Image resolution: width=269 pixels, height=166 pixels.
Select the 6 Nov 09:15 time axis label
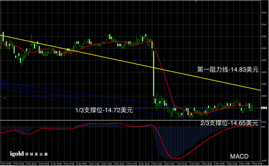click(x=81, y=164)
